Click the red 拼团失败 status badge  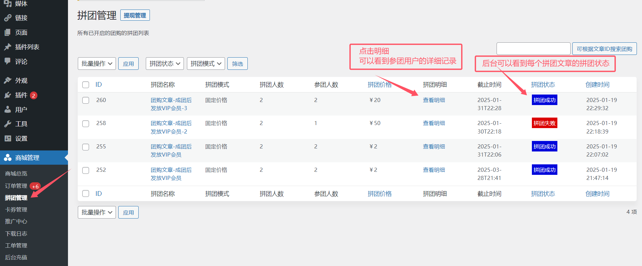tap(544, 123)
